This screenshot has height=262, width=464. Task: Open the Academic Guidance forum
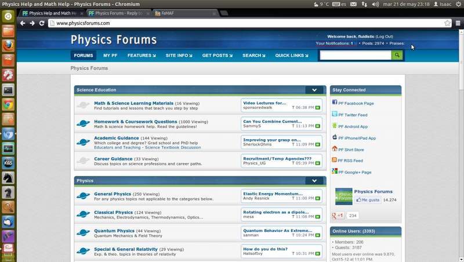click(x=117, y=138)
